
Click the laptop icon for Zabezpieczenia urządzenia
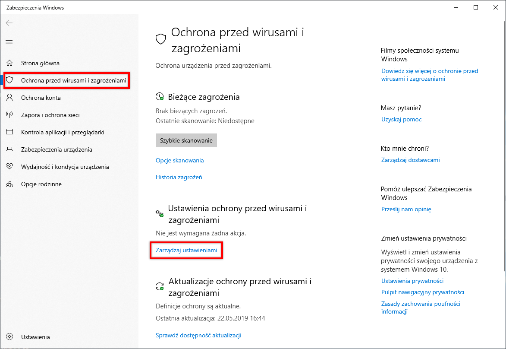pyautogui.click(x=9, y=149)
